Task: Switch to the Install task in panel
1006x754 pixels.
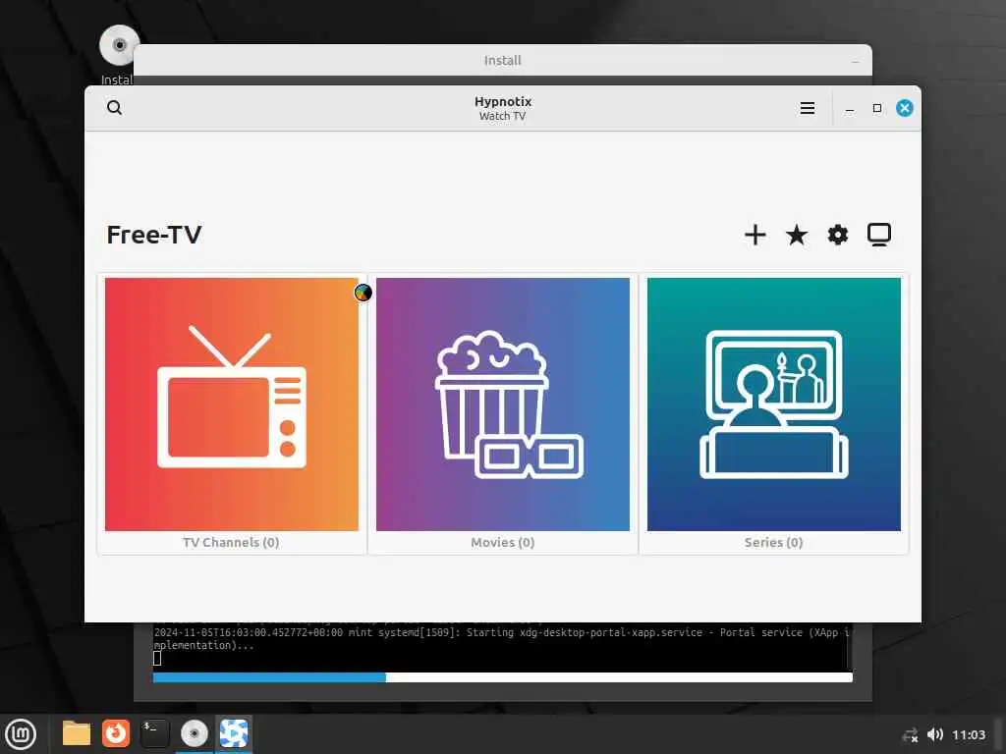Action: coord(195,733)
